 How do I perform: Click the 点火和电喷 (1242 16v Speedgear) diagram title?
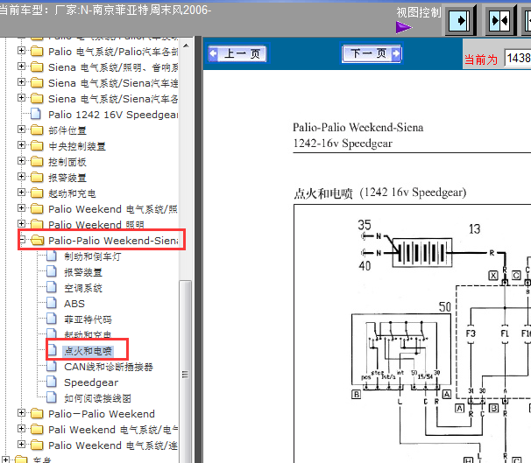point(380,193)
